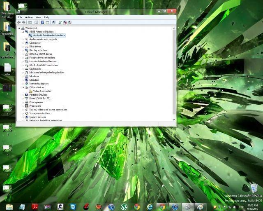Click the volume speaker tray icon
This screenshot has height=211, width=263.
click(x=235, y=207)
